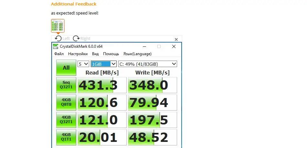Click the review text 'as expected! speed level!'
The image size is (307, 148).
(75, 13)
